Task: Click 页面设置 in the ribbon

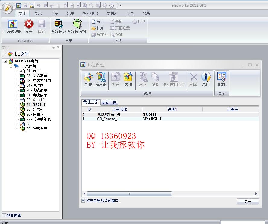Action: coord(120,28)
